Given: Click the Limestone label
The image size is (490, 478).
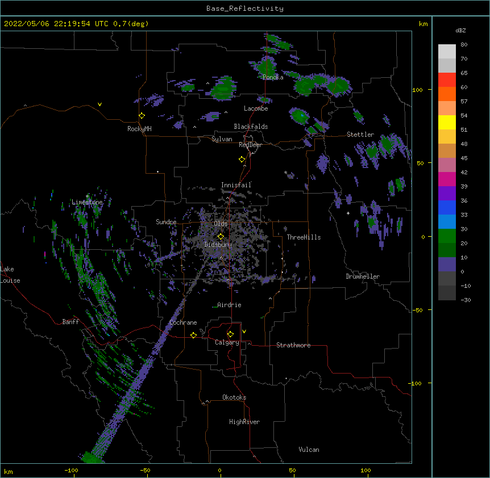Looking at the screenshot, I should pyautogui.click(x=87, y=202).
